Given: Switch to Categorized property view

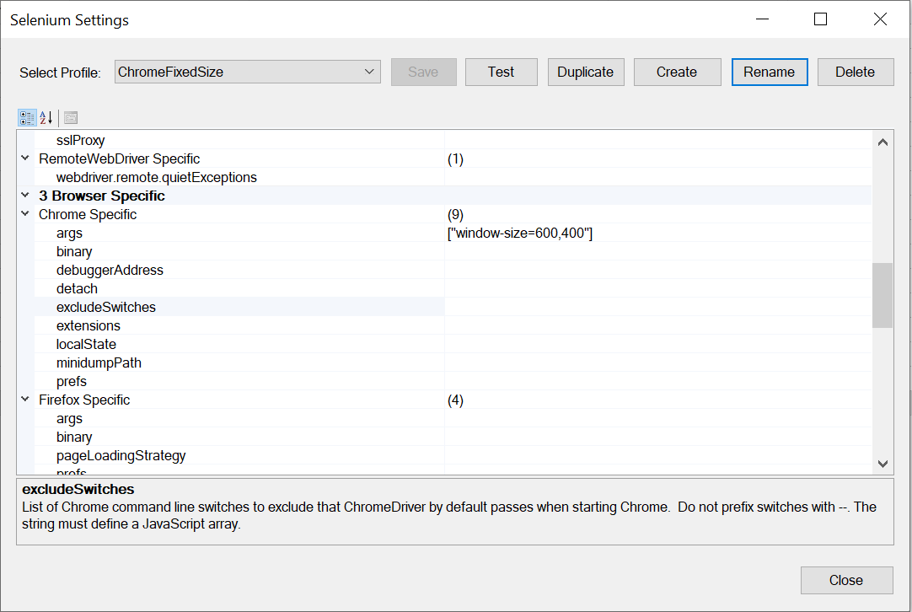Looking at the screenshot, I should 26,117.
